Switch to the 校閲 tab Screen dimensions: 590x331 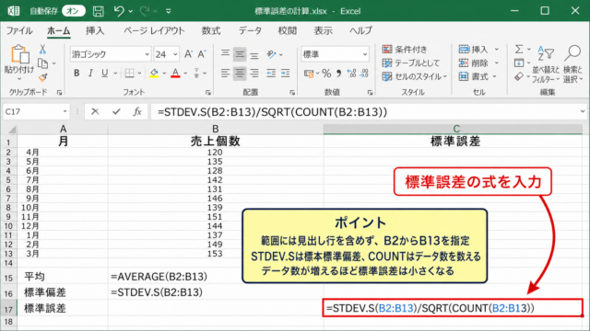tap(288, 30)
